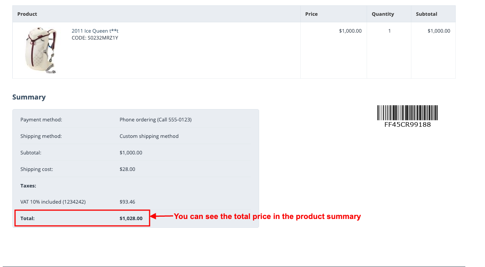This screenshot has width=485, height=267.
Task: Click the red total price annotation text
Action: click(x=267, y=216)
